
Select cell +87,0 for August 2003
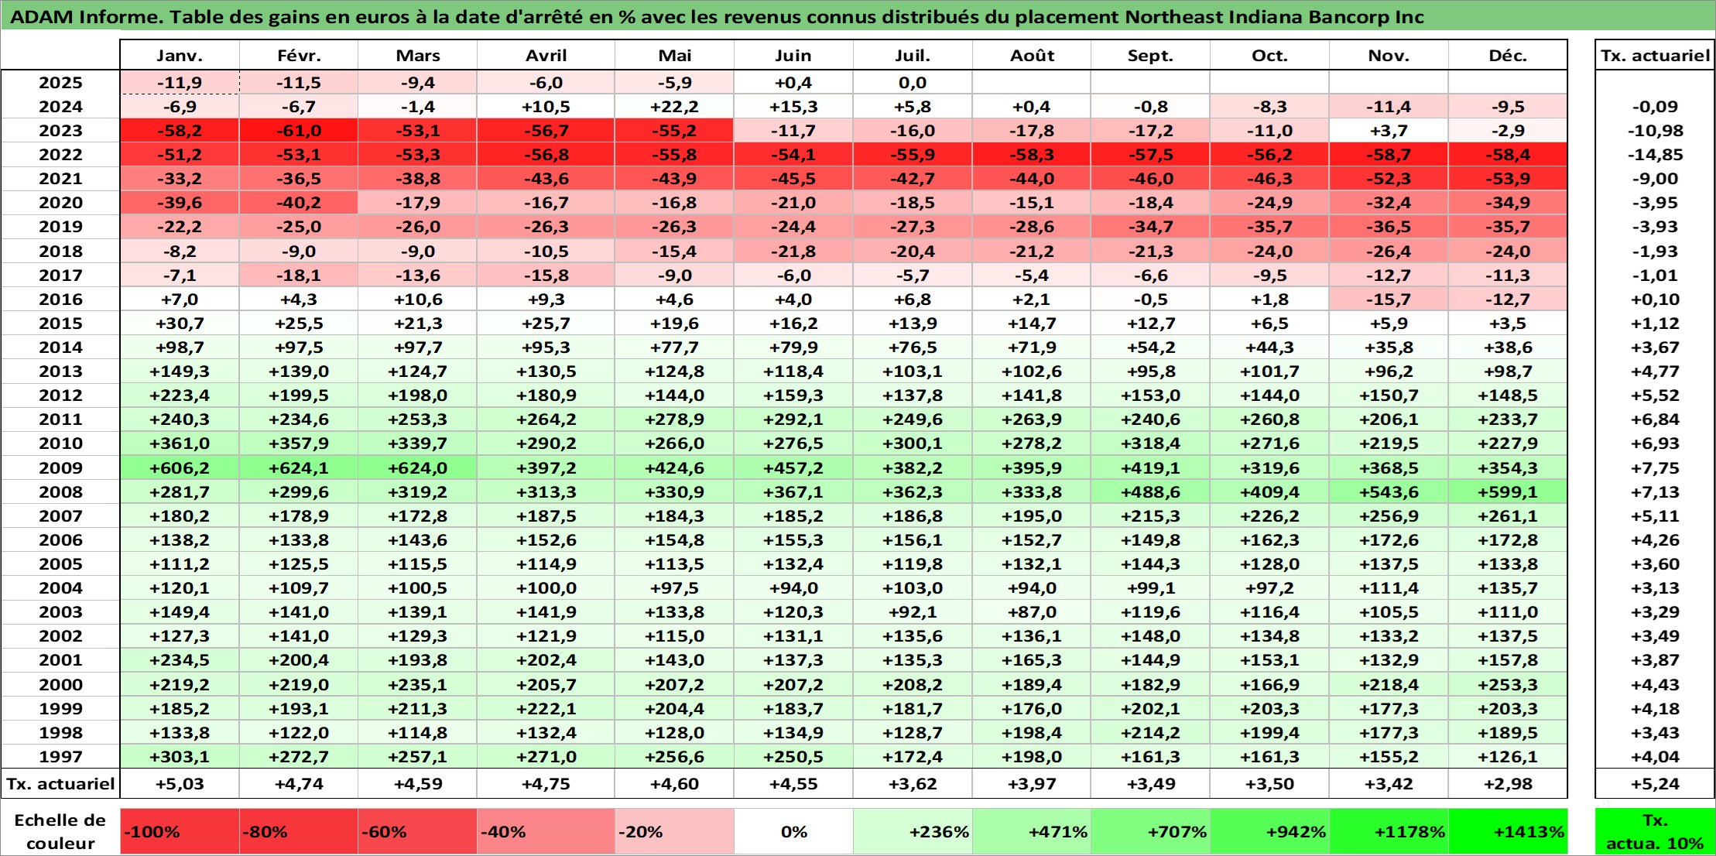(x=1032, y=612)
